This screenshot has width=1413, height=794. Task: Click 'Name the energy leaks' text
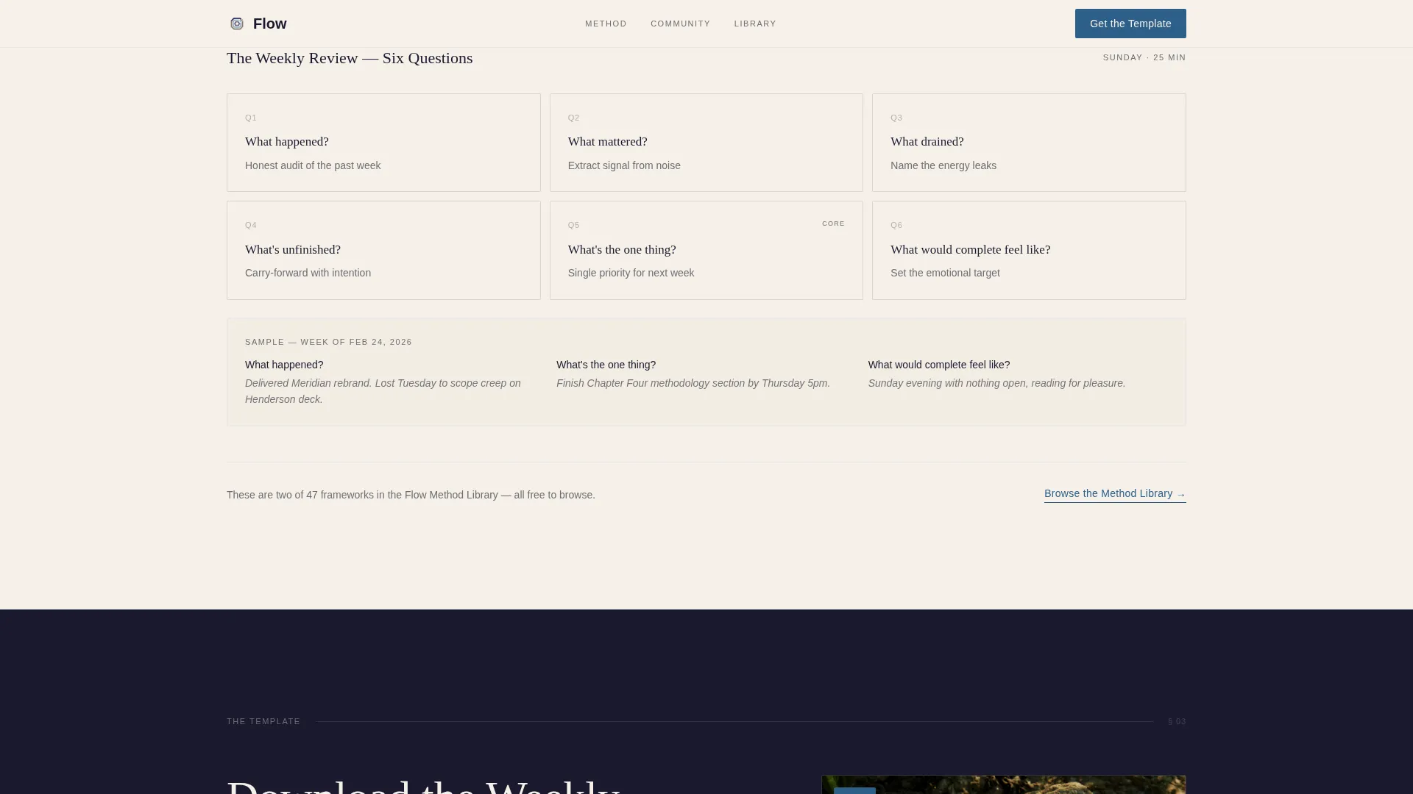(x=943, y=165)
